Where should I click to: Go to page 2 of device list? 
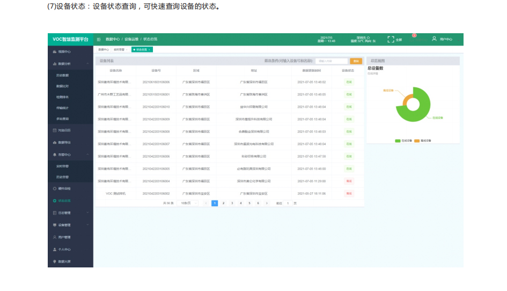(x=223, y=204)
